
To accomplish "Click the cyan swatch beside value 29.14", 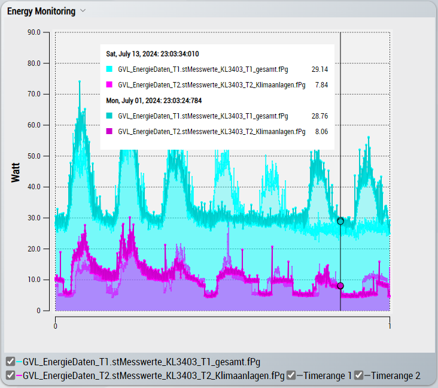I will (x=109, y=69).
